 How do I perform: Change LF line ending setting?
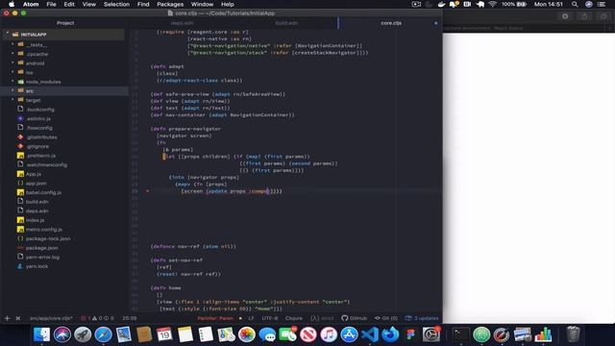click(x=251, y=318)
